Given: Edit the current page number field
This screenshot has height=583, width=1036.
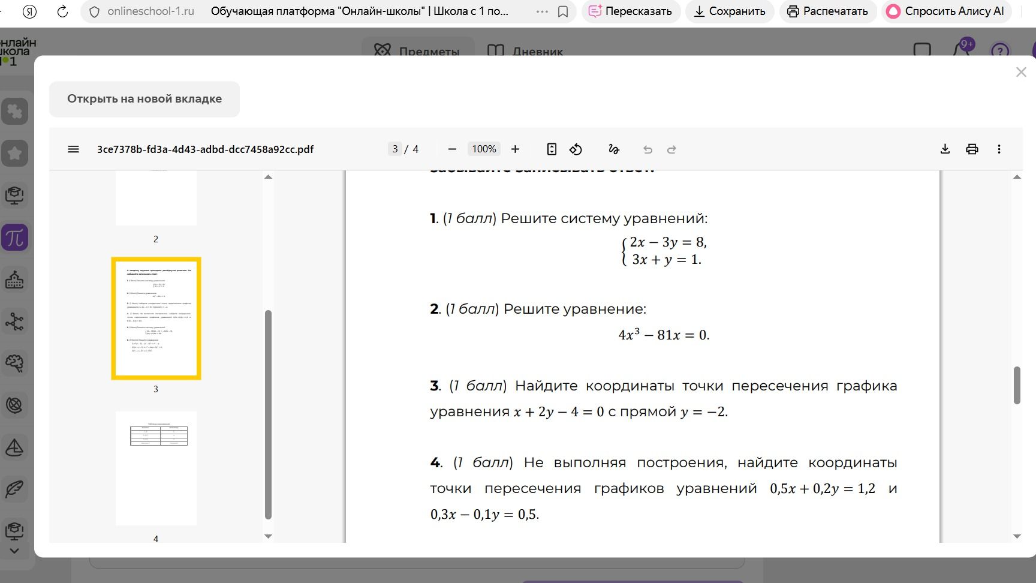Looking at the screenshot, I should (x=394, y=149).
